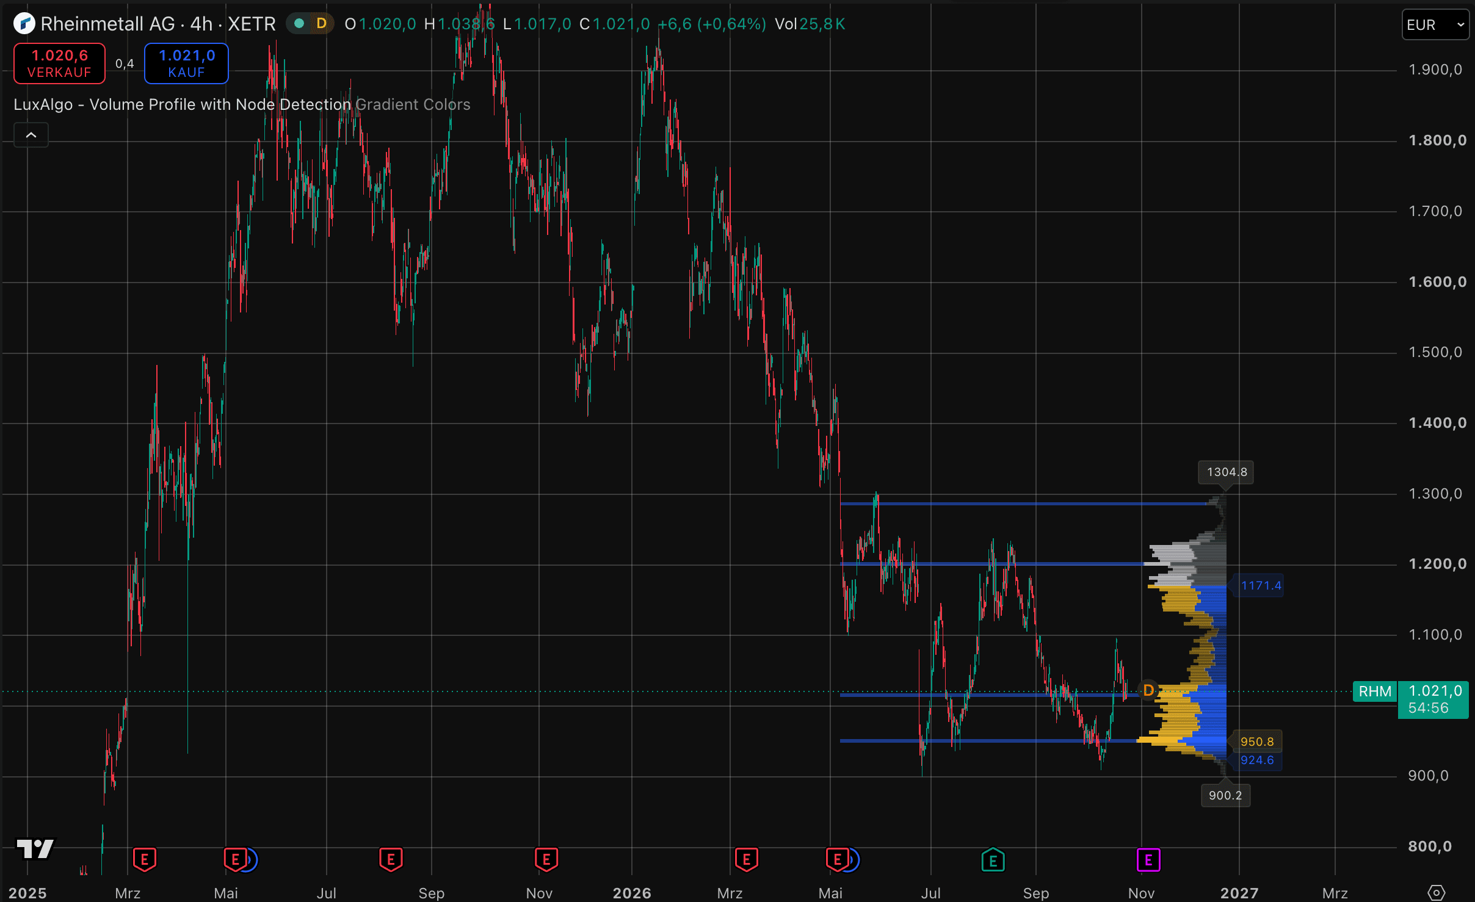
Task: Click the red earnings E marker near November 2025
Action: pos(546,860)
